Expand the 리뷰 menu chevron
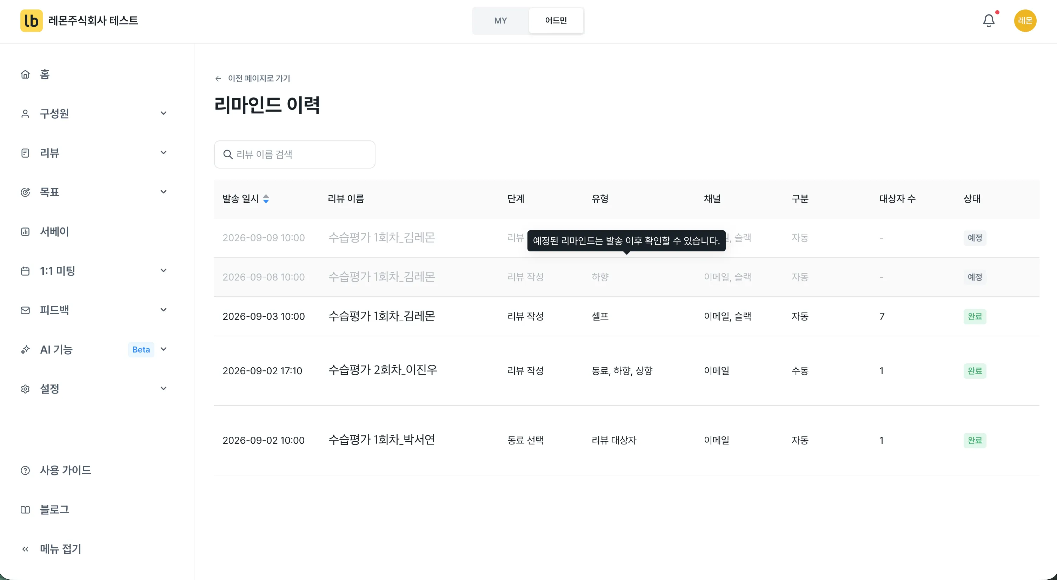Image resolution: width=1057 pixels, height=580 pixels. point(163,153)
